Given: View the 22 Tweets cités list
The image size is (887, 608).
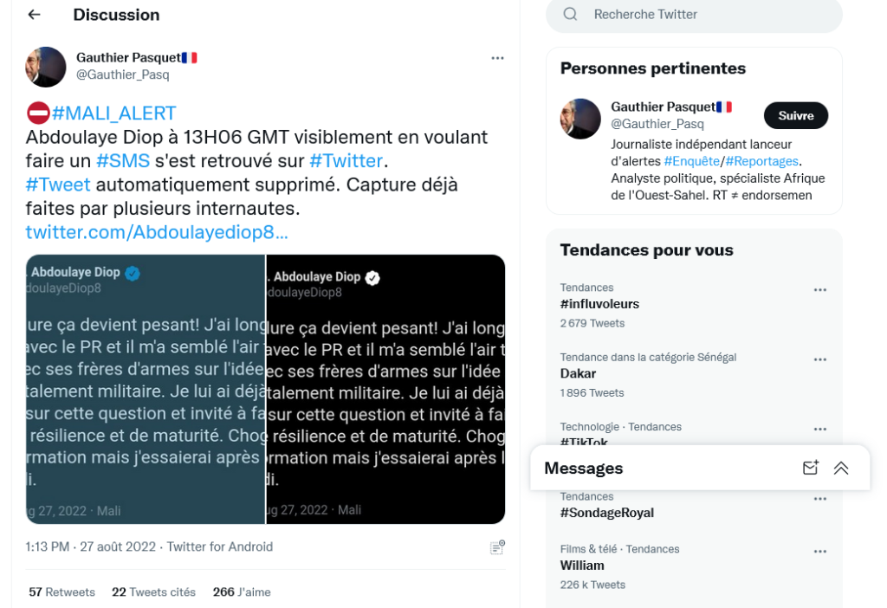Looking at the screenshot, I should (x=153, y=592).
